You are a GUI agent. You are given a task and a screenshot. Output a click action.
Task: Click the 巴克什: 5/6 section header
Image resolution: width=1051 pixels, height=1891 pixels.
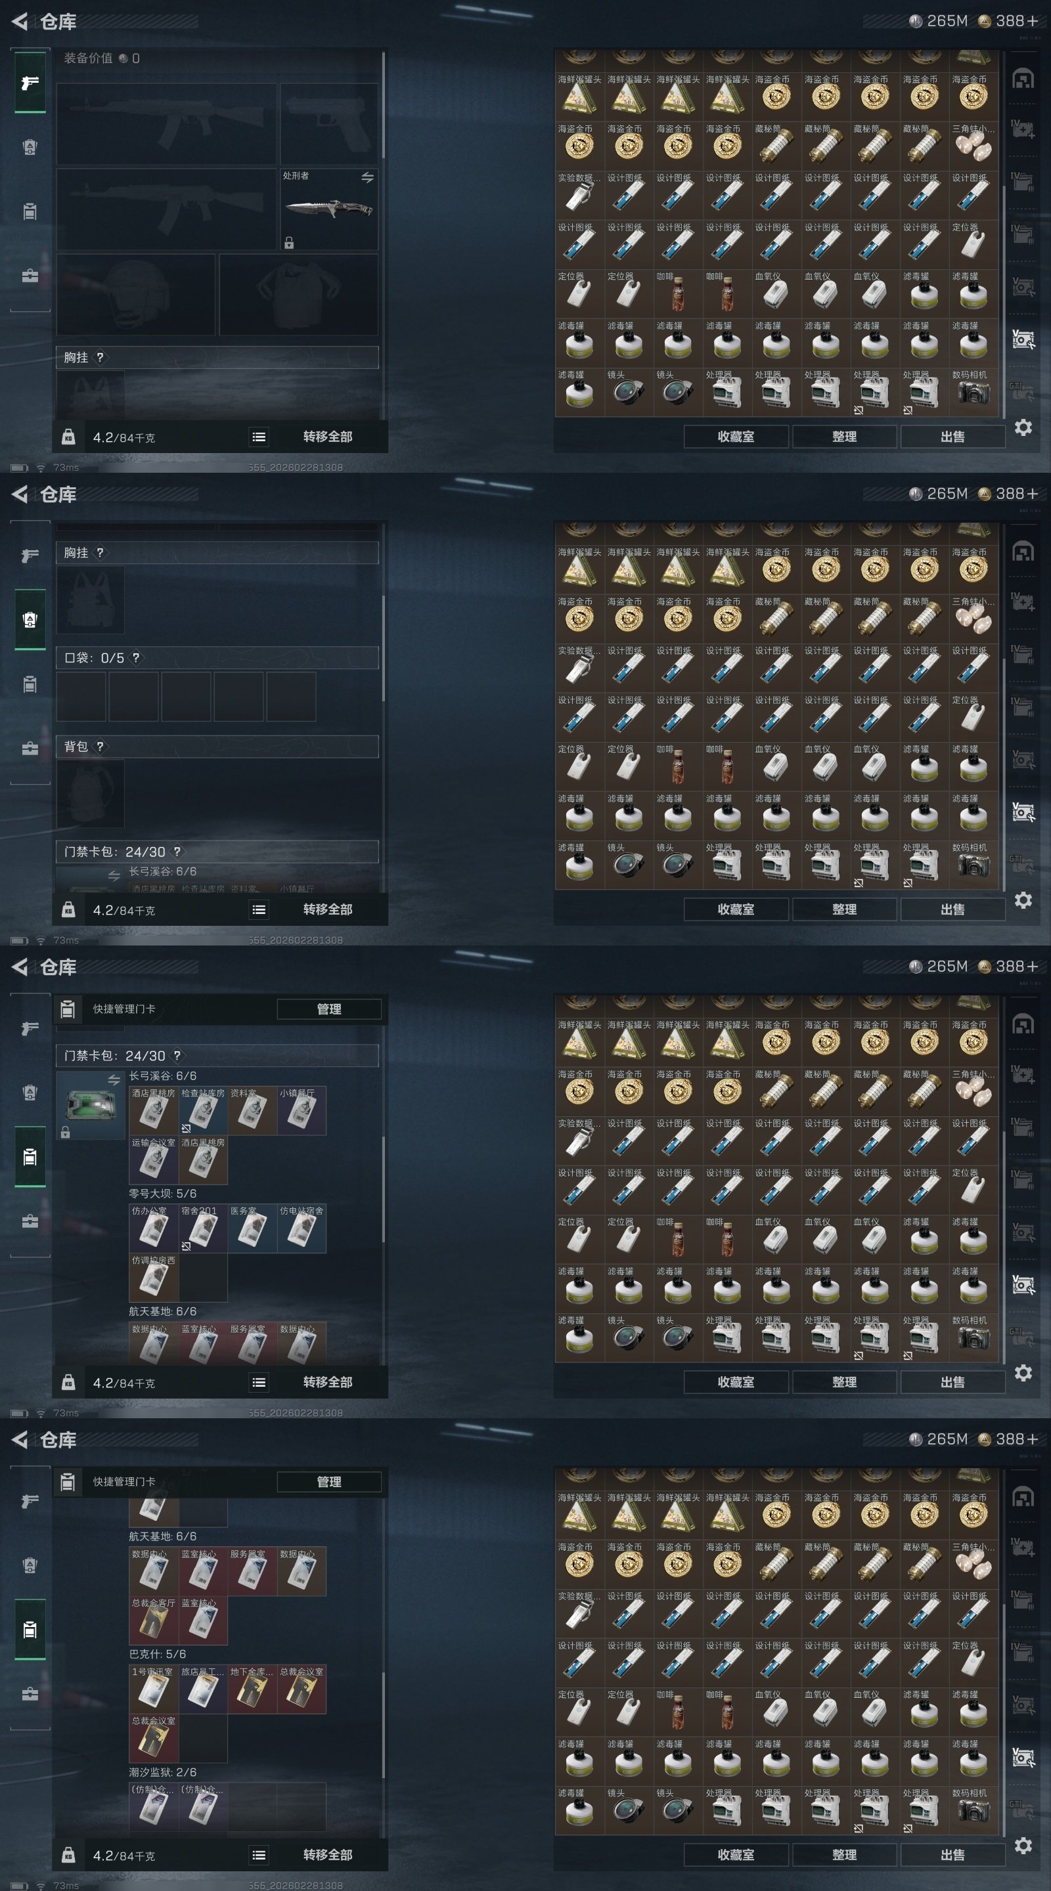158,1654
